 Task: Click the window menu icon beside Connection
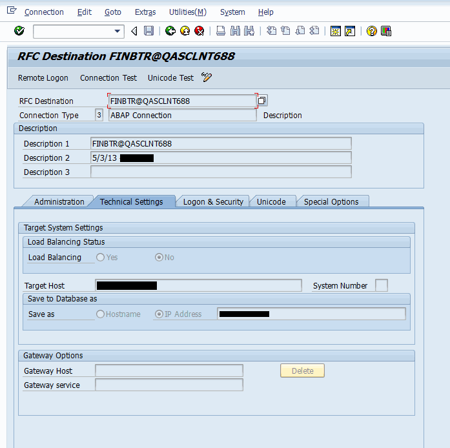12,11
